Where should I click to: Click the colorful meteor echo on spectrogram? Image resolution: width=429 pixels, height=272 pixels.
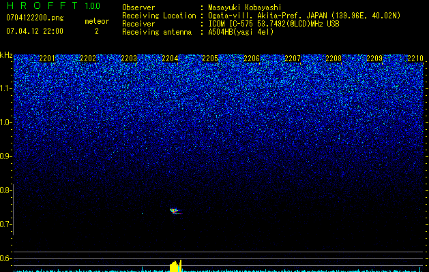click(176, 211)
